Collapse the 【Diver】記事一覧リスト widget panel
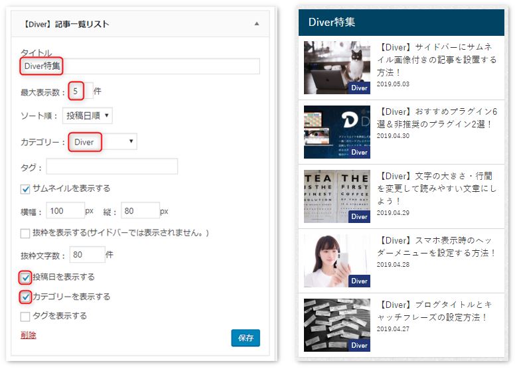 click(x=257, y=24)
